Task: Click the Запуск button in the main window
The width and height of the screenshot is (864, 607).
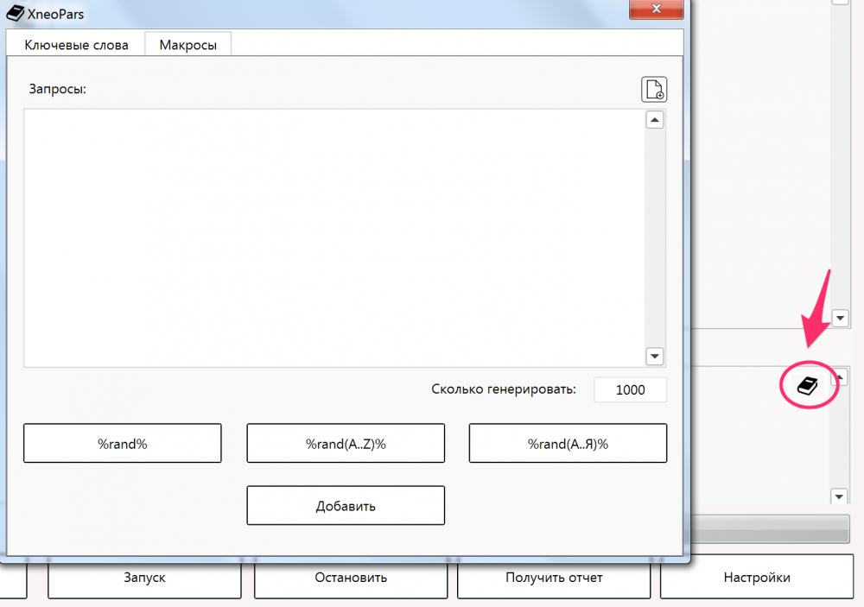Action: point(144,578)
